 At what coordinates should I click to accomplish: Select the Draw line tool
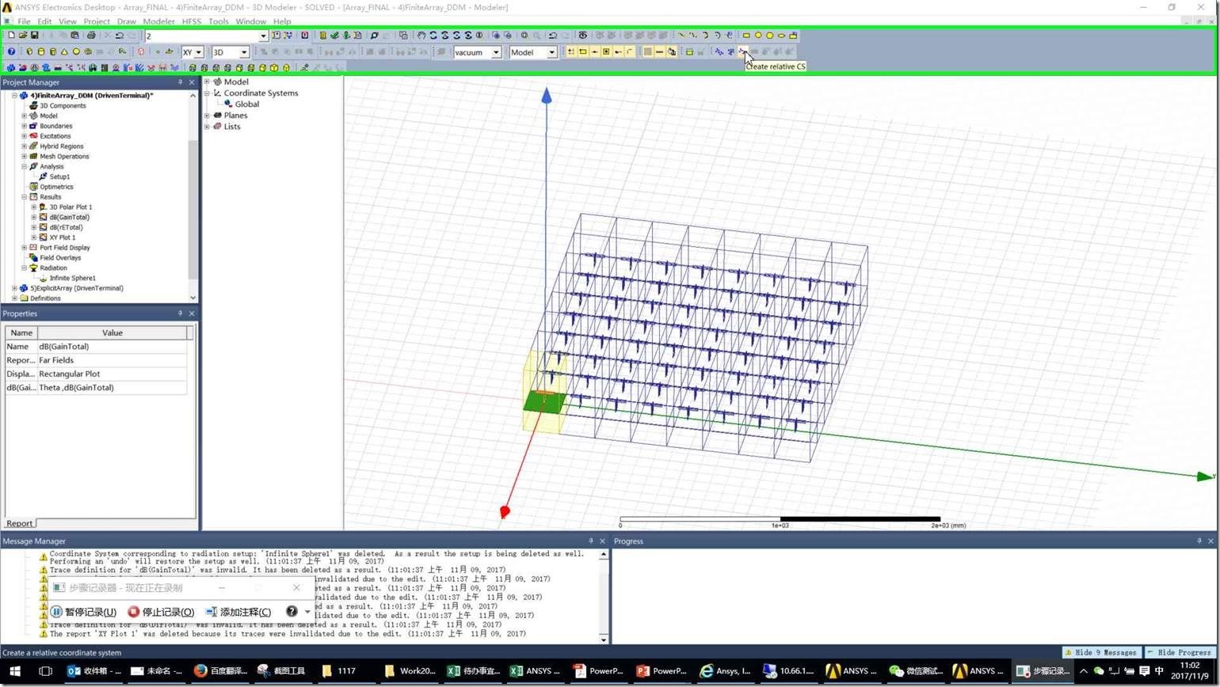[x=681, y=36]
